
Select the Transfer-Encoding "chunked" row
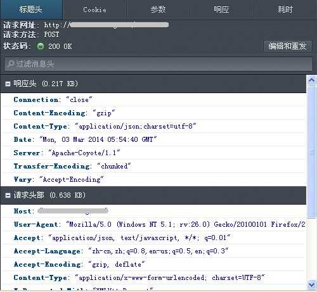click(x=153, y=166)
